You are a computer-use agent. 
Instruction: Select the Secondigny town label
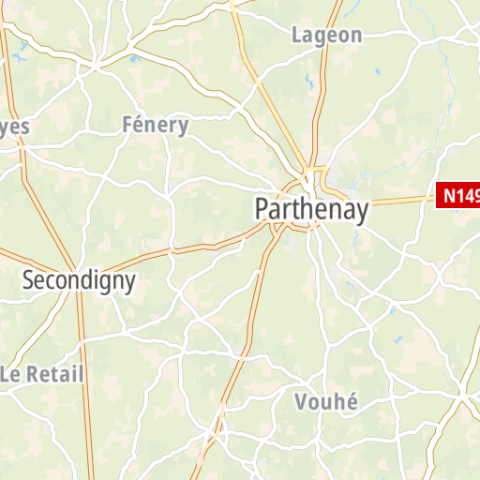79,280
